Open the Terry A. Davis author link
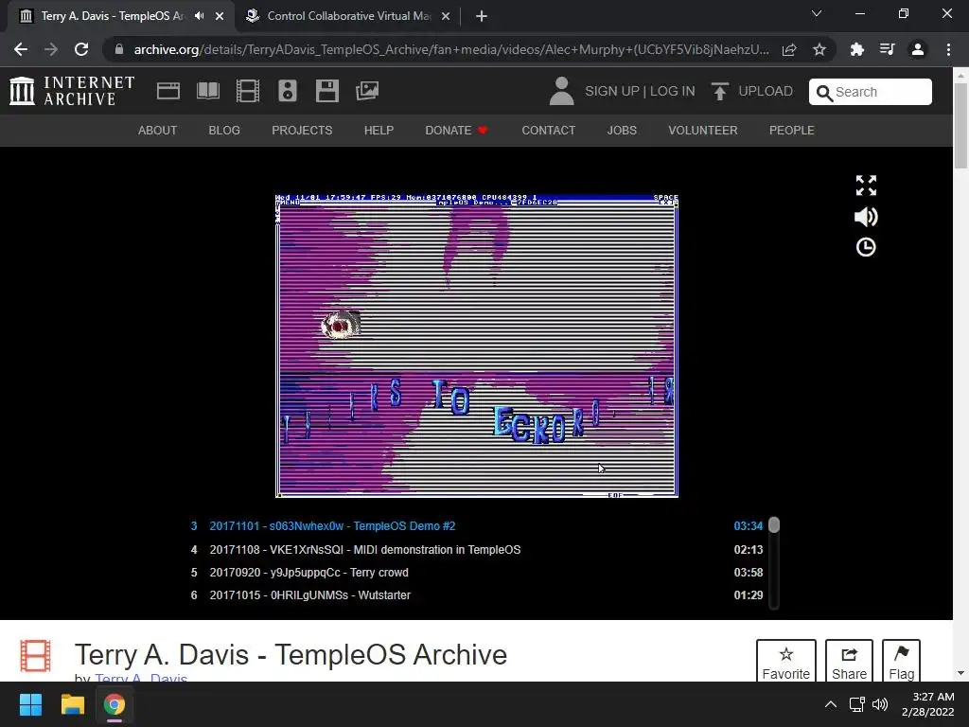The image size is (969, 727). (141, 678)
